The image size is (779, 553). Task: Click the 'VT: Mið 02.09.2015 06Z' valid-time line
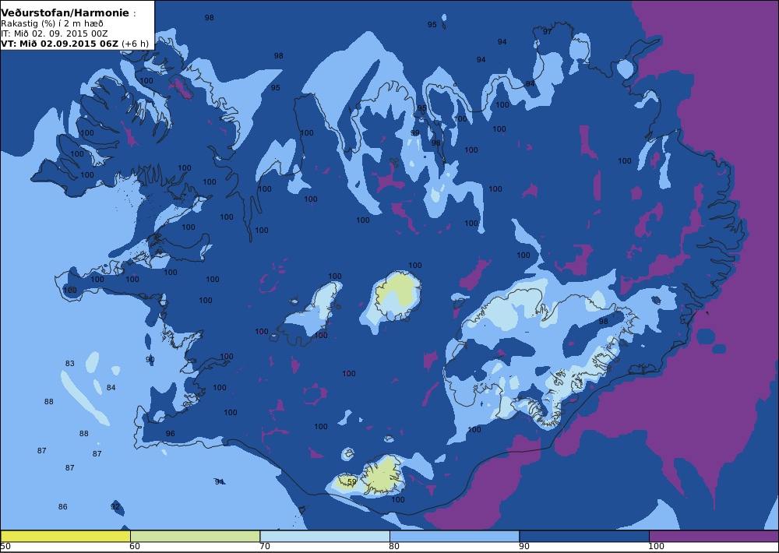[60, 43]
